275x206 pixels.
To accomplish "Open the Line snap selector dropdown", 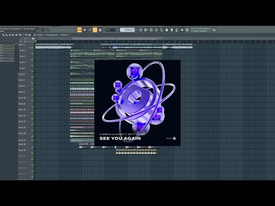I will point(111,30).
